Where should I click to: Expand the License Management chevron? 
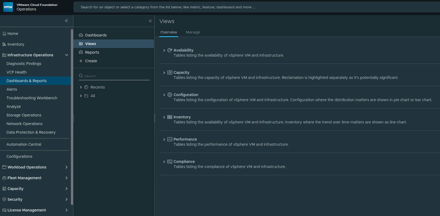[x=67, y=210]
